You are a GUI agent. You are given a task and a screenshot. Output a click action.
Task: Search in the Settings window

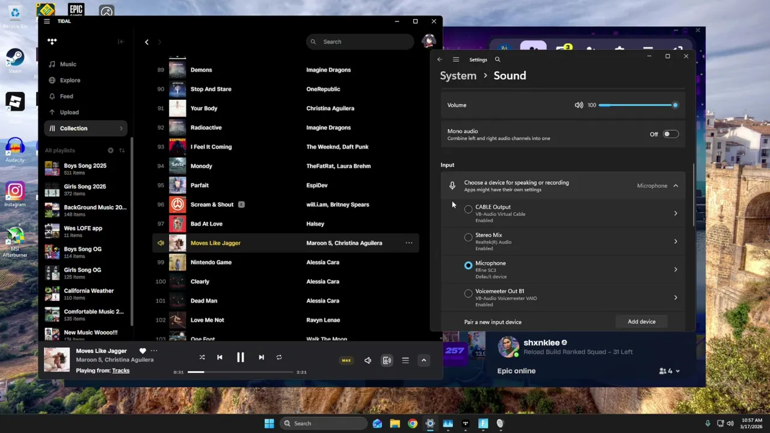pos(497,60)
